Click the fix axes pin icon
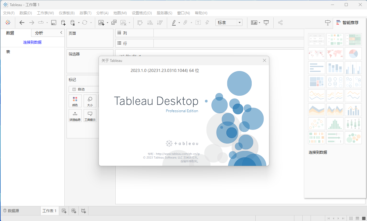367x221 pixels. click(x=207, y=23)
